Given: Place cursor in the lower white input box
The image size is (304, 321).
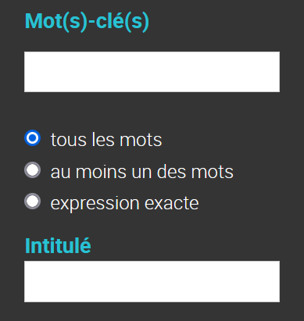Looking at the screenshot, I should point(152,281).
